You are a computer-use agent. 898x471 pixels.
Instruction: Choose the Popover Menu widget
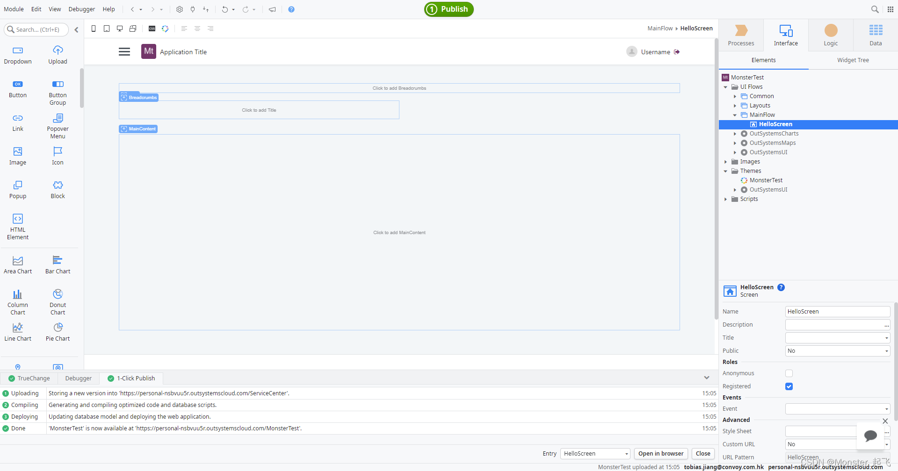58,126
